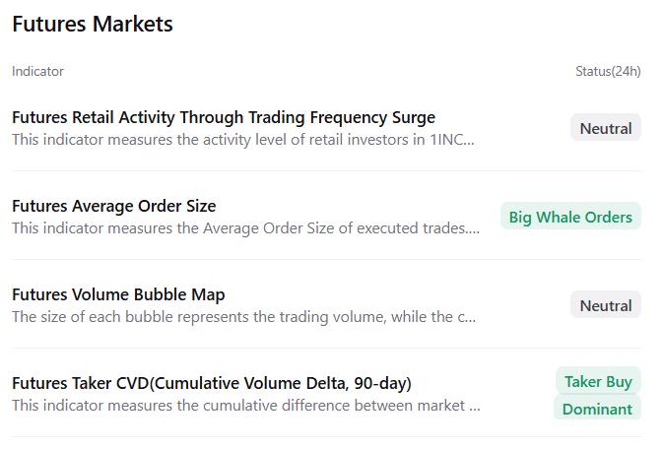Screen dimensions: 664x449
Task: Open Futures Taker CVD 90-day indicator
Action: click(x=212, y=383)
